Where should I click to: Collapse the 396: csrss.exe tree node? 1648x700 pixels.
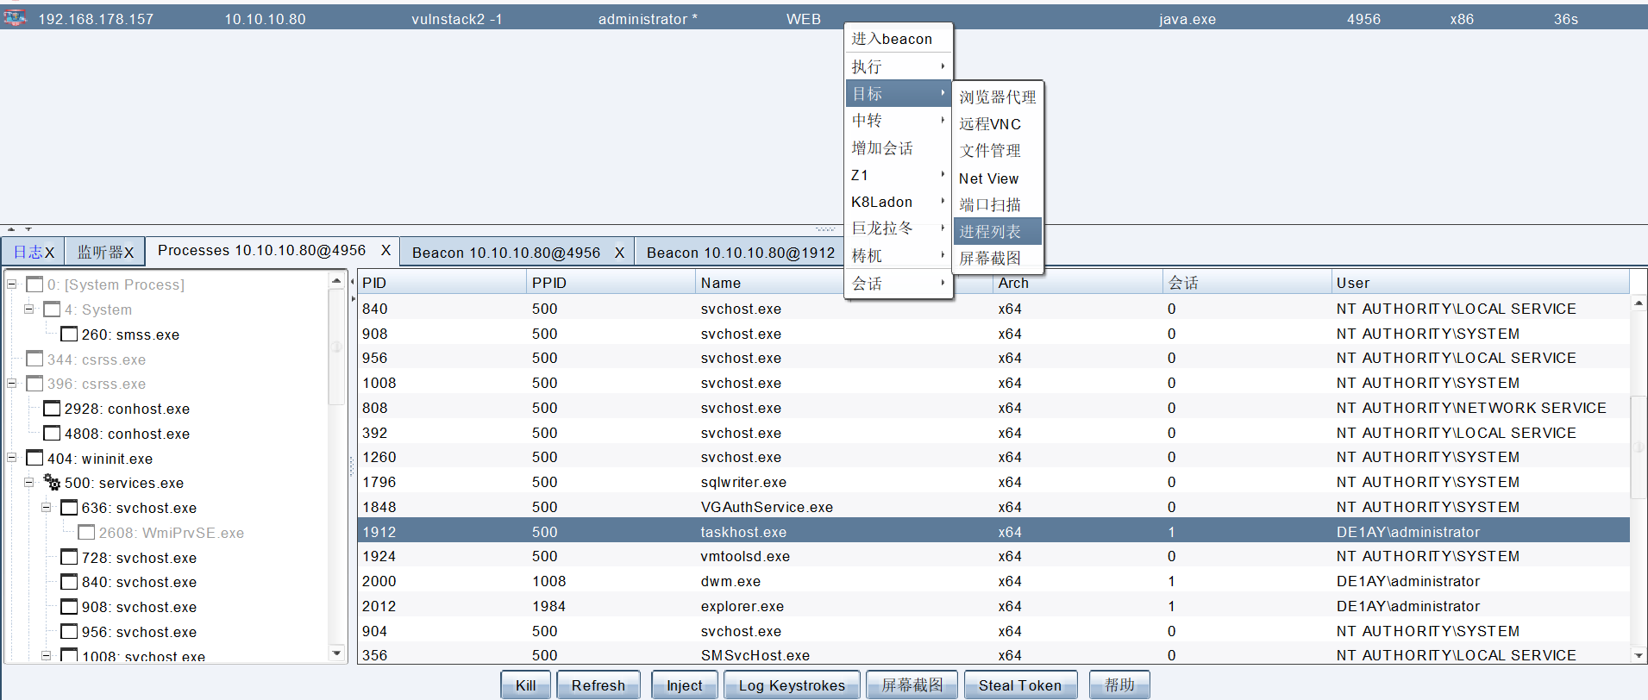click(12, 384)
